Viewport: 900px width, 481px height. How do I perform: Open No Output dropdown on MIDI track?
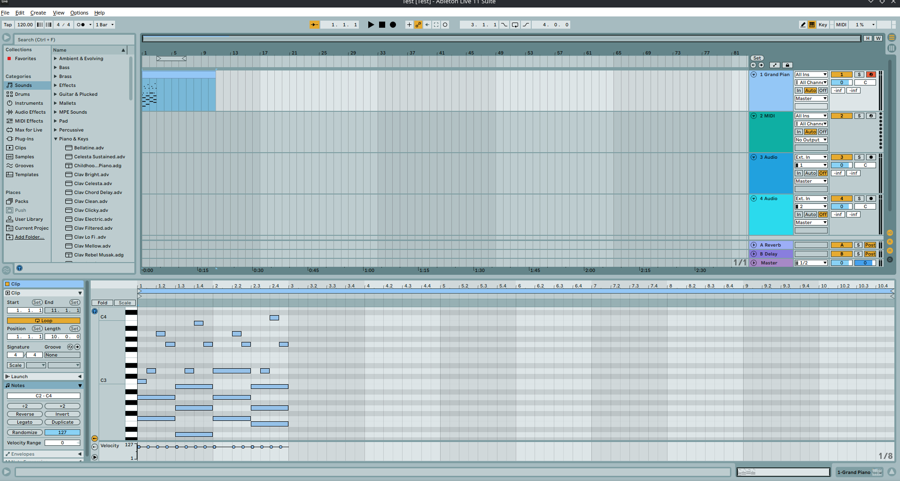pyautogui.click(x=811, y=140)
